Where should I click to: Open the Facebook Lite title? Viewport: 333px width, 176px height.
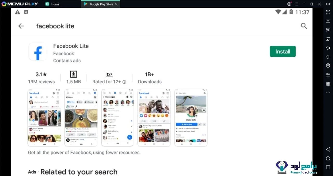(71, 46)
